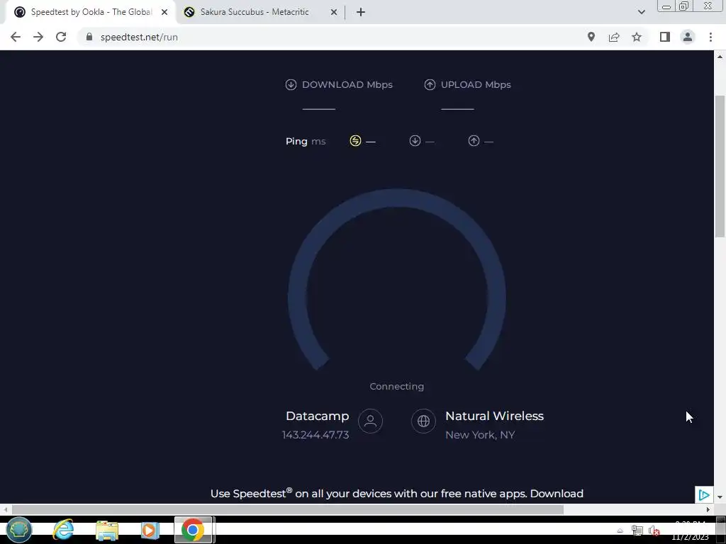The width and height of the screenshot is (726, 544).
Task: Click the globe server icon
Action: 423,421
